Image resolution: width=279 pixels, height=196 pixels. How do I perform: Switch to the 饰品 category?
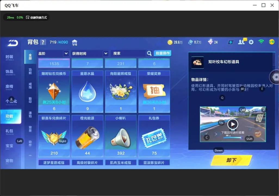point(10,72)
